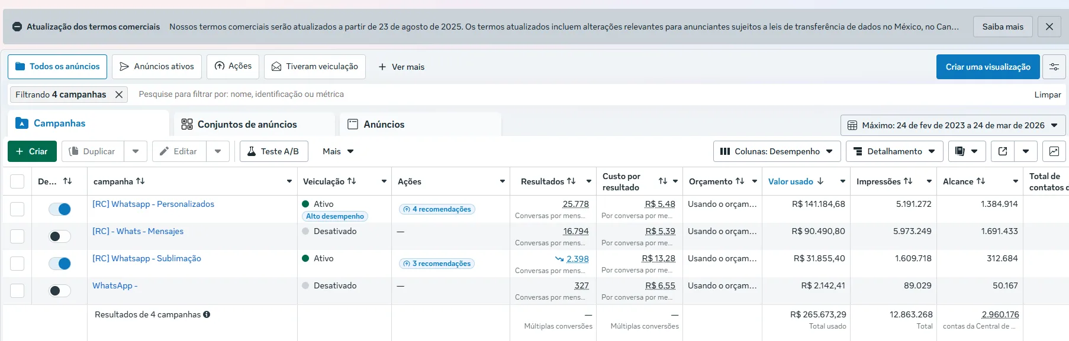The height and width of the screenshot is (341, 1069).
Task: Focus the filter search field
Action: (x=580, y=95)
